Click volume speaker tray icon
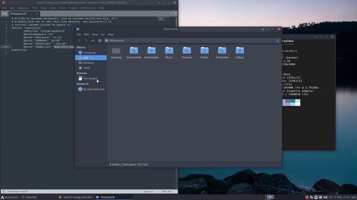The width and height of the screenshot is (357, 200). (325, 197)
